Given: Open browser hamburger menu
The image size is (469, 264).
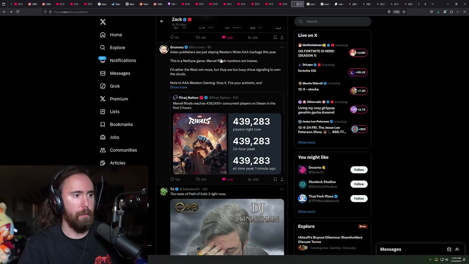Looking at the screenshot, I should tap(465, 12).
